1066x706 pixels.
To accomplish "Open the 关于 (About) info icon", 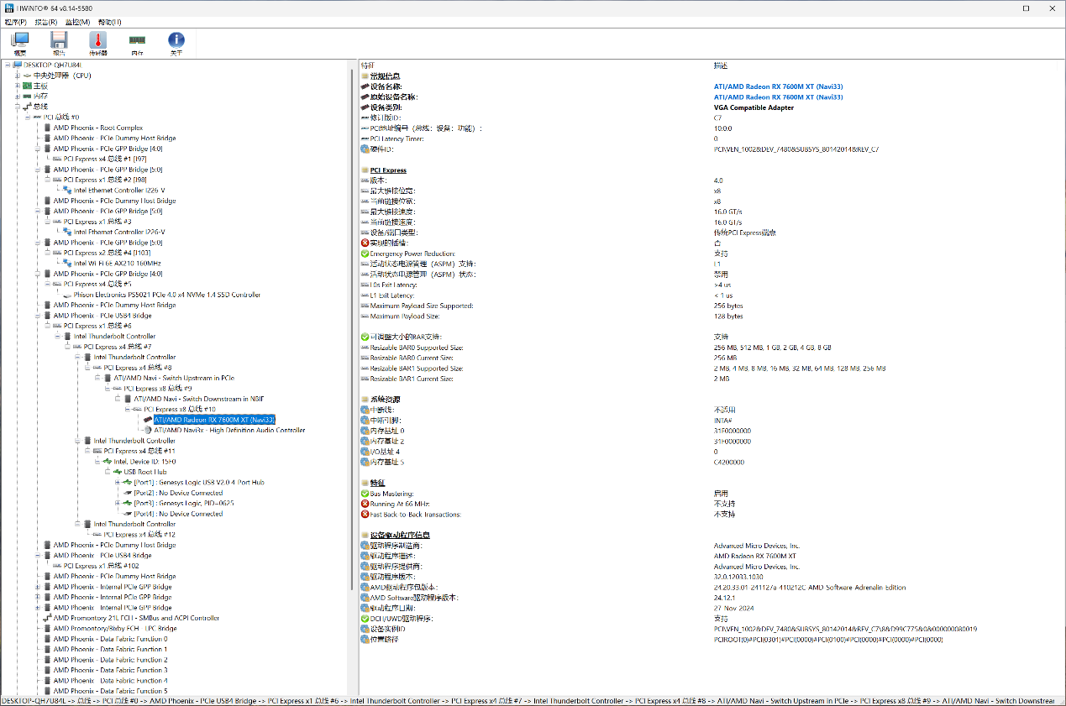I will pyautogui.click(x=176, y=43).
